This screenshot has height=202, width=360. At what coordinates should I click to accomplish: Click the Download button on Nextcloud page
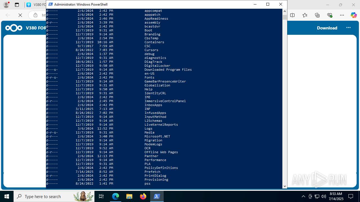[327, 28]
